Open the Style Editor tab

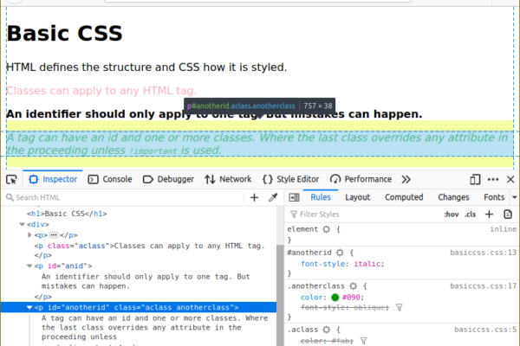click(291, 179)
